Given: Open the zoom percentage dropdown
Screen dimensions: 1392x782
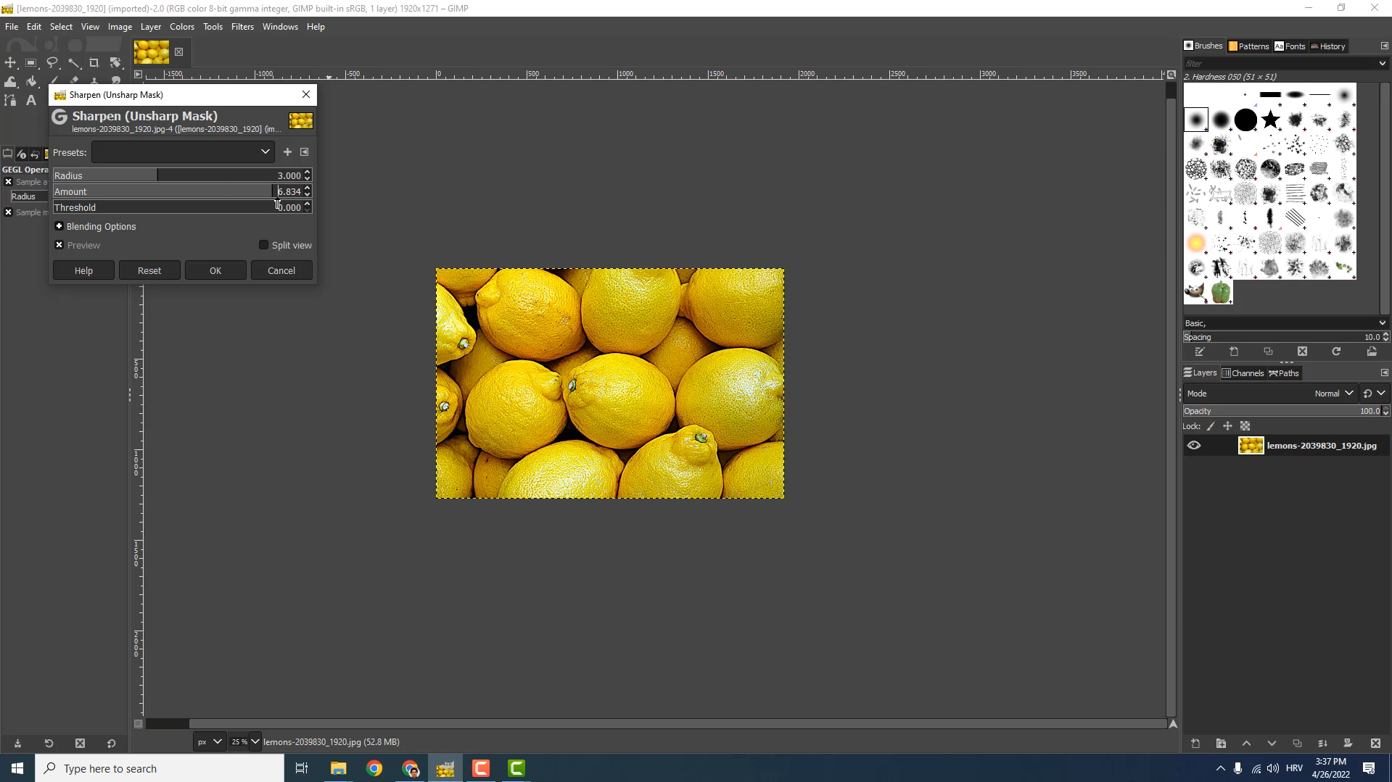Looking at the screenshot, I should [x=255, y=741].
